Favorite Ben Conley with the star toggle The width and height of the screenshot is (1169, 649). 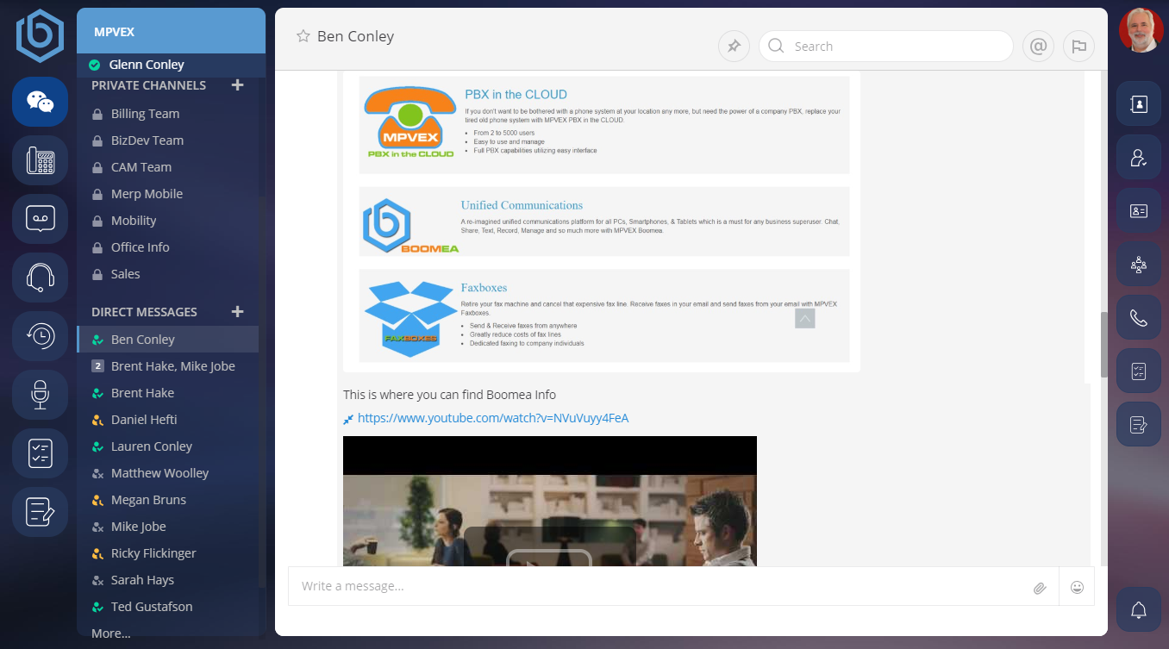click(303, 36)
